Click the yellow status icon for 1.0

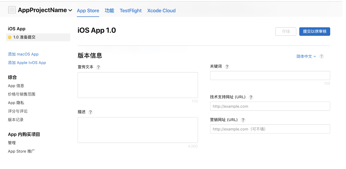coord(10,37)
